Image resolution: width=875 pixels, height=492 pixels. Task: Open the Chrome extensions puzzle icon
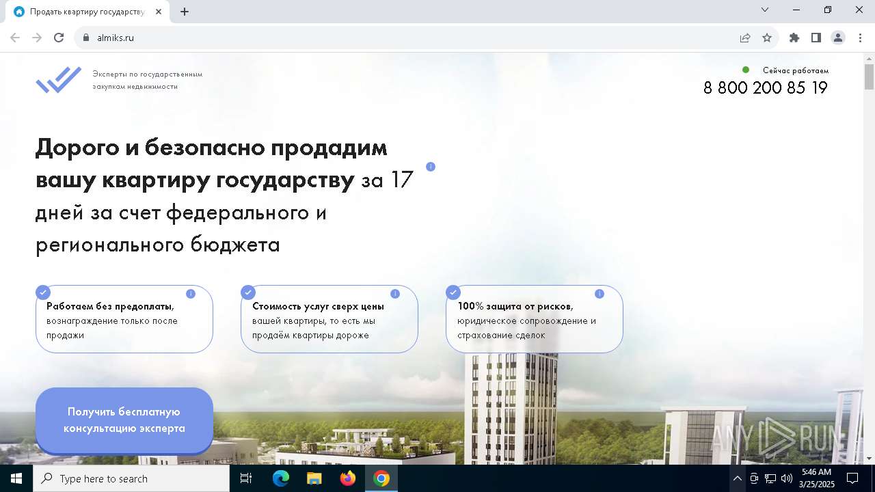(x=794, y=38)
